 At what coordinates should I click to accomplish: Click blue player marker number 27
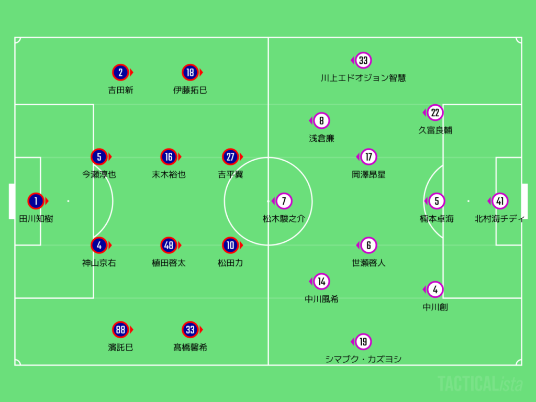(x=230, y=157)
